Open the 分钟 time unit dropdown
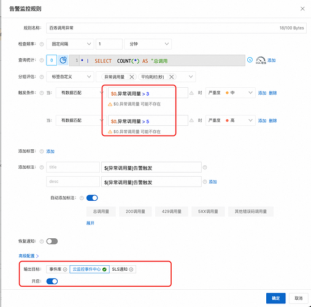 tap(148, 44)
